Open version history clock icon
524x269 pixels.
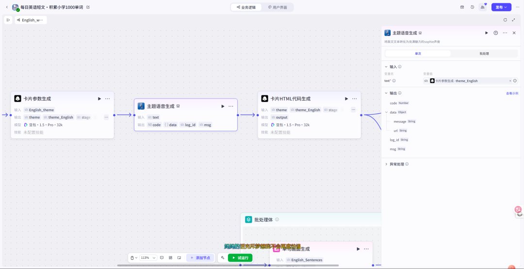(472, 7)
